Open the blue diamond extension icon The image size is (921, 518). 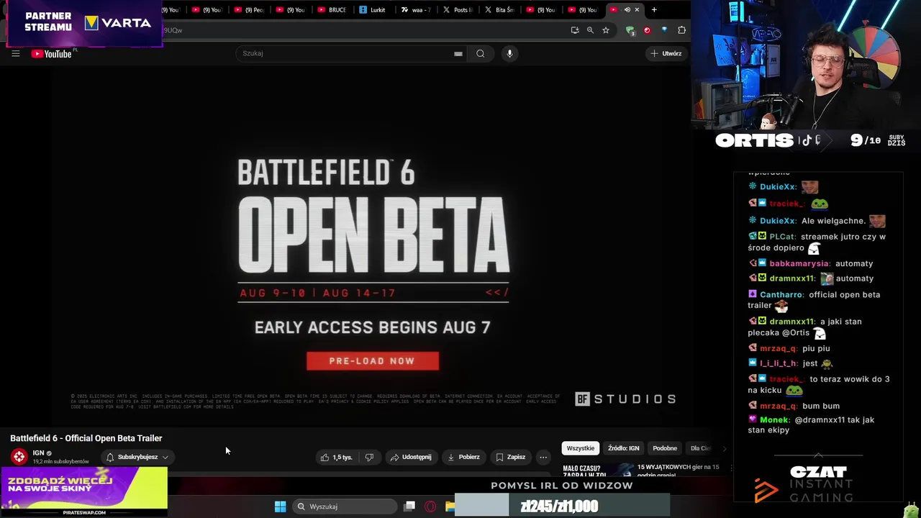(664, 30)
